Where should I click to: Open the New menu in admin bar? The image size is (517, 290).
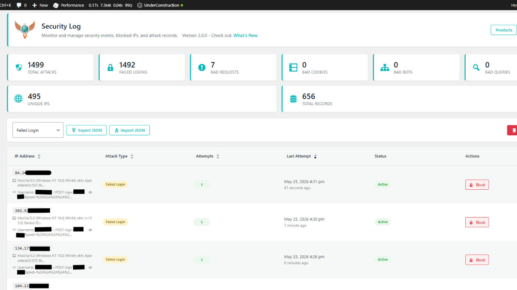tap(40, 5)
